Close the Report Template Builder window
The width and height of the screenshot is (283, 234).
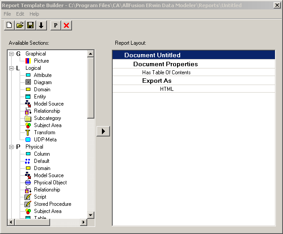tap(277, 5)
